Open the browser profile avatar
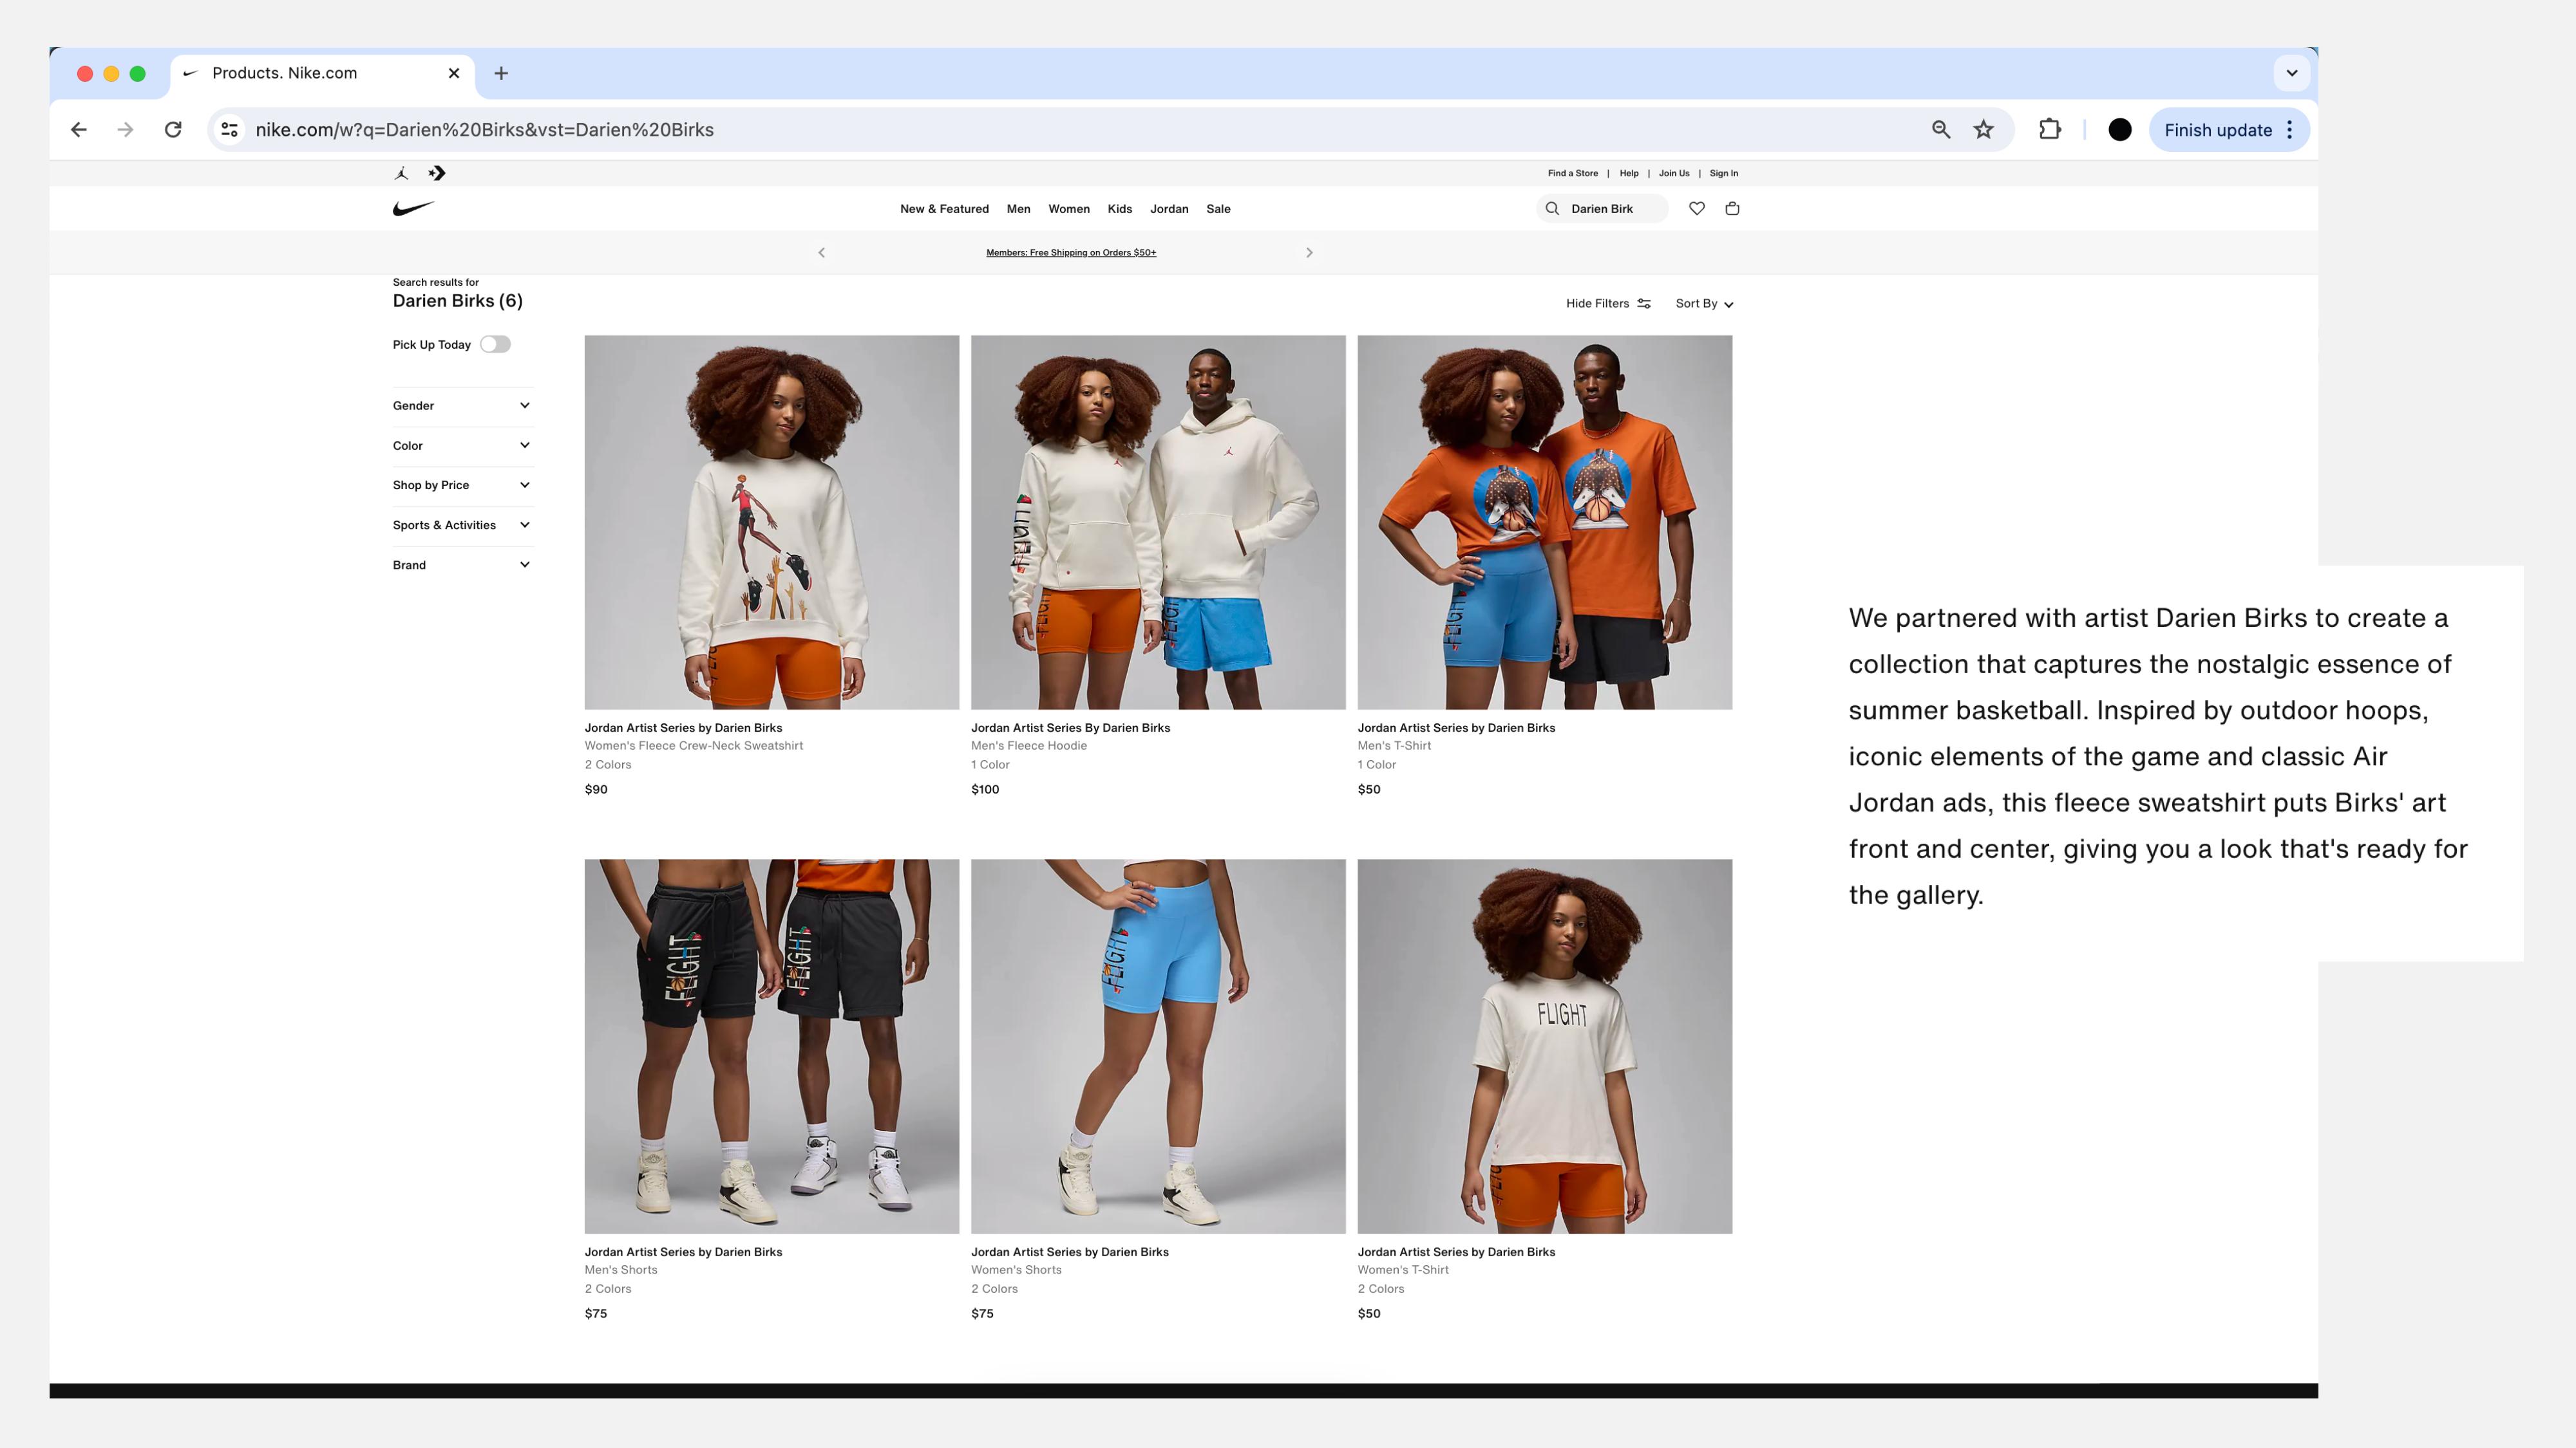The height and width of the screenshot is (1448, 2576). [2119, 129]
